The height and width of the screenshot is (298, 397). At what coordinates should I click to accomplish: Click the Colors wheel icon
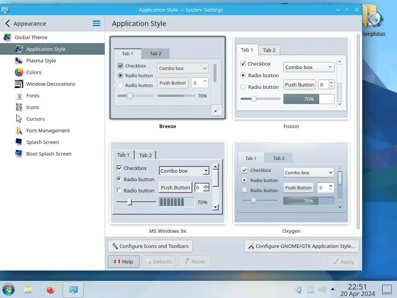tap(19, 72)
